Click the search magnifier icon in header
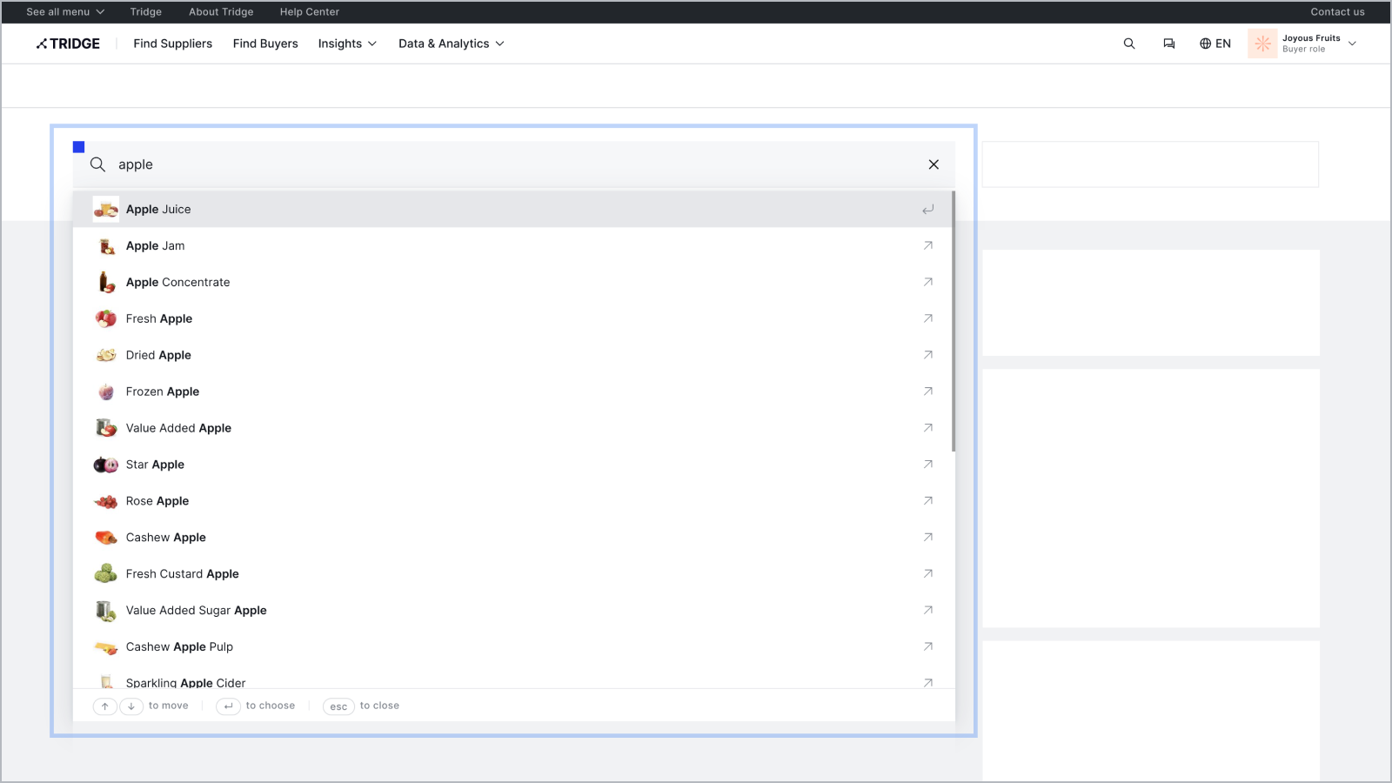The width and height of the screenshot is (1392, 783). point(1129,43)
